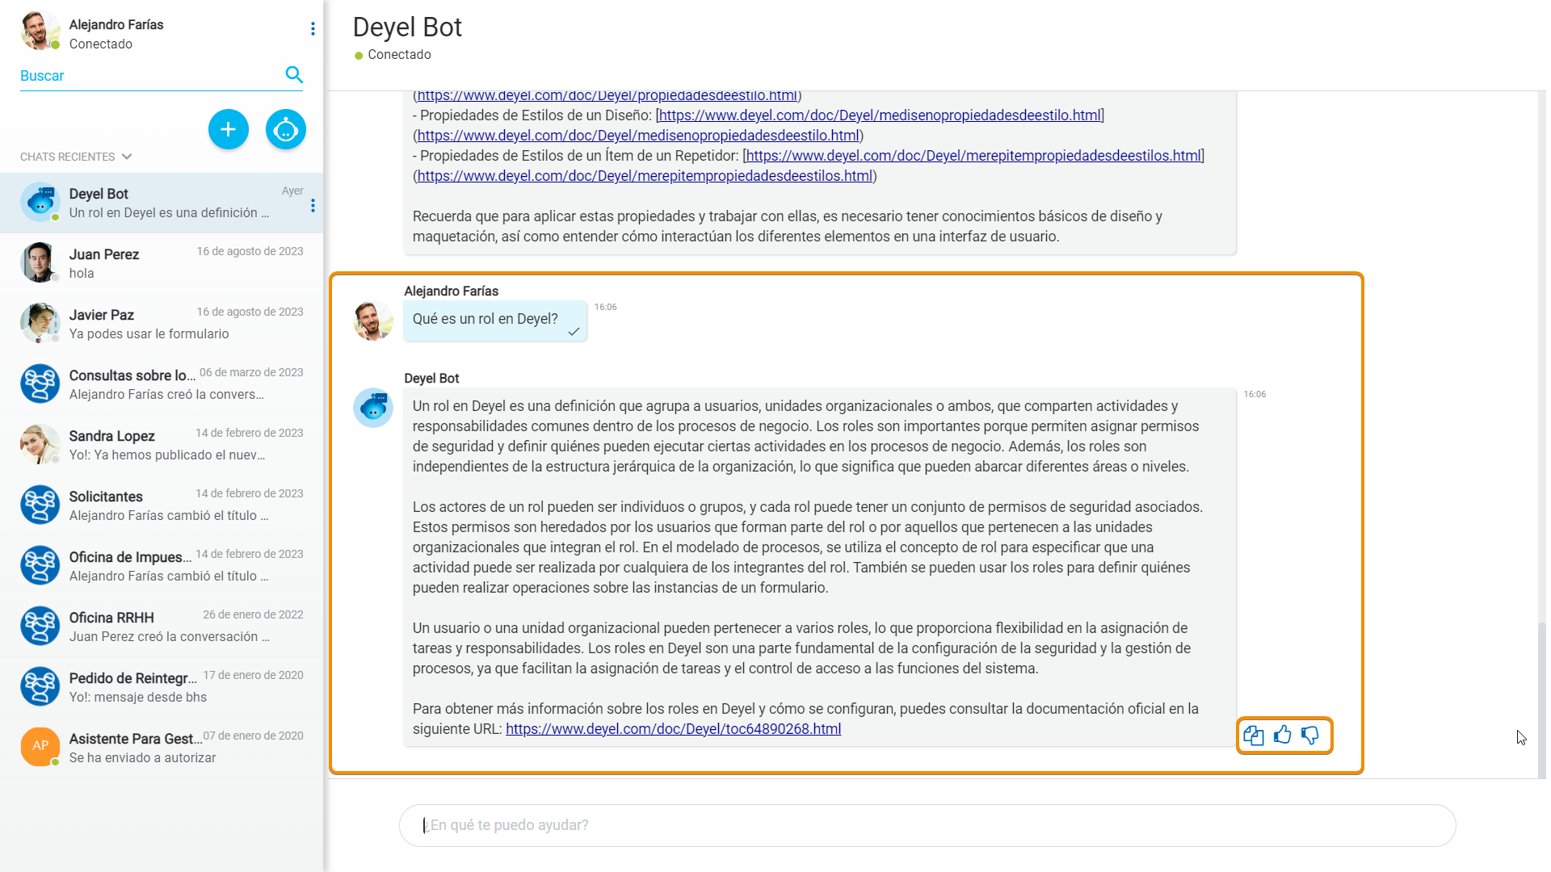The width and height of the screenshot is (1551, 872).
Task: Open Asistente Para Gest... chat
Action: pos(162,748)
